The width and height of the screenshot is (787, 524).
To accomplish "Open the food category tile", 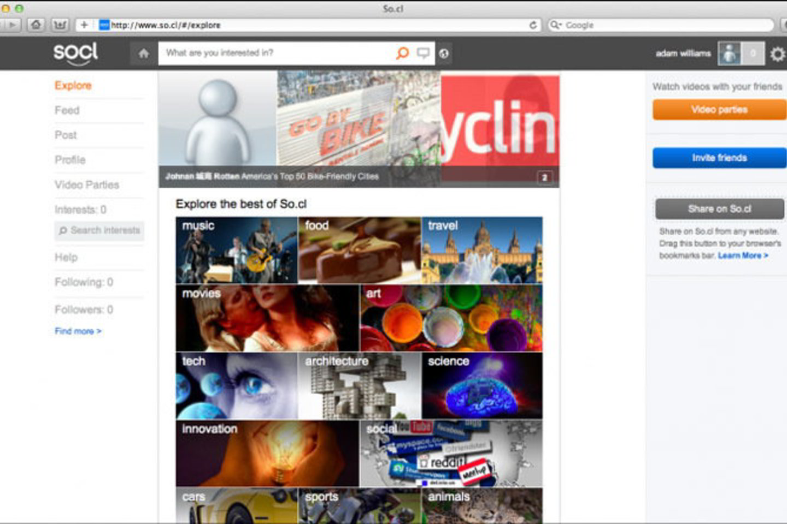I will (x=360, y=250).
